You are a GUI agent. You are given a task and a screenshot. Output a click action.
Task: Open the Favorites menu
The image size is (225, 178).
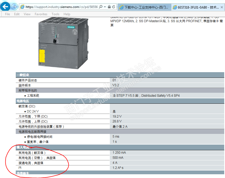pos(41,14)
